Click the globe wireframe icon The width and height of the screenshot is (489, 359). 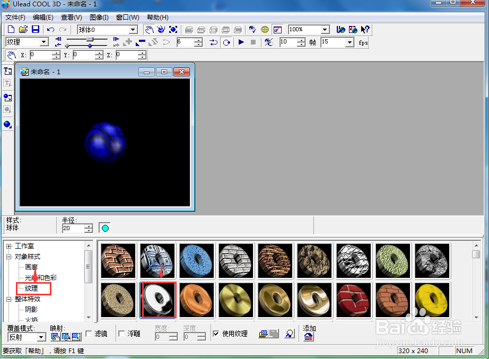click(265, 30)
